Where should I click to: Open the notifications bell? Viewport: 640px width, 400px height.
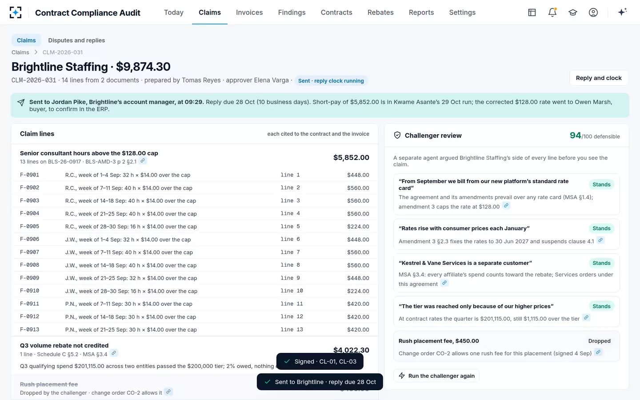click(552, 12)
